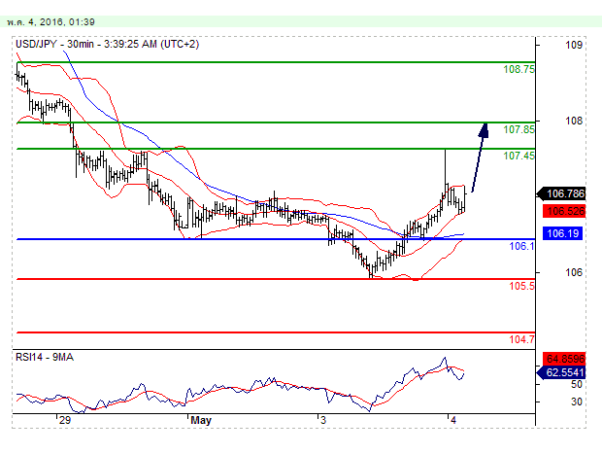Click the RSI axis value 30
The image size is (602, 454).
click(x=577, y=402)
